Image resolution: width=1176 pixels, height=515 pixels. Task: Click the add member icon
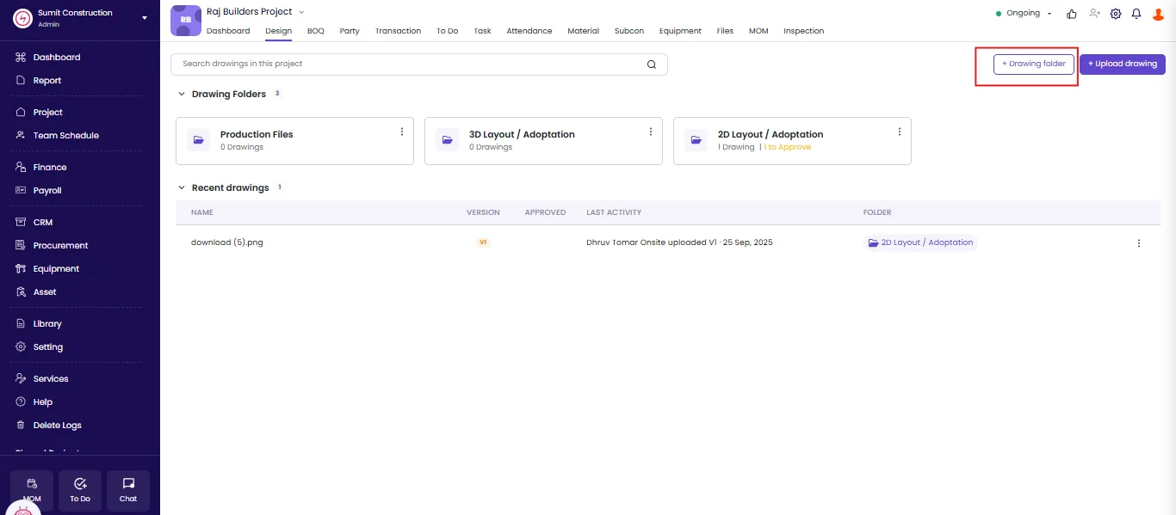click(x=1094, y=14)
